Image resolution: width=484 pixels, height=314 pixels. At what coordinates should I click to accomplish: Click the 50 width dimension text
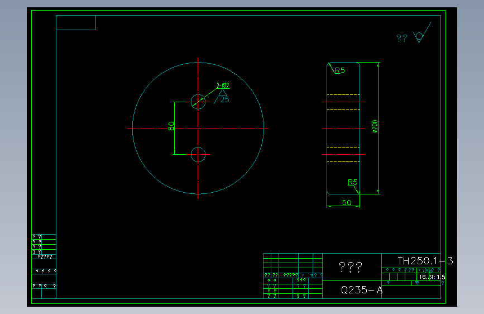click(347, 203)
